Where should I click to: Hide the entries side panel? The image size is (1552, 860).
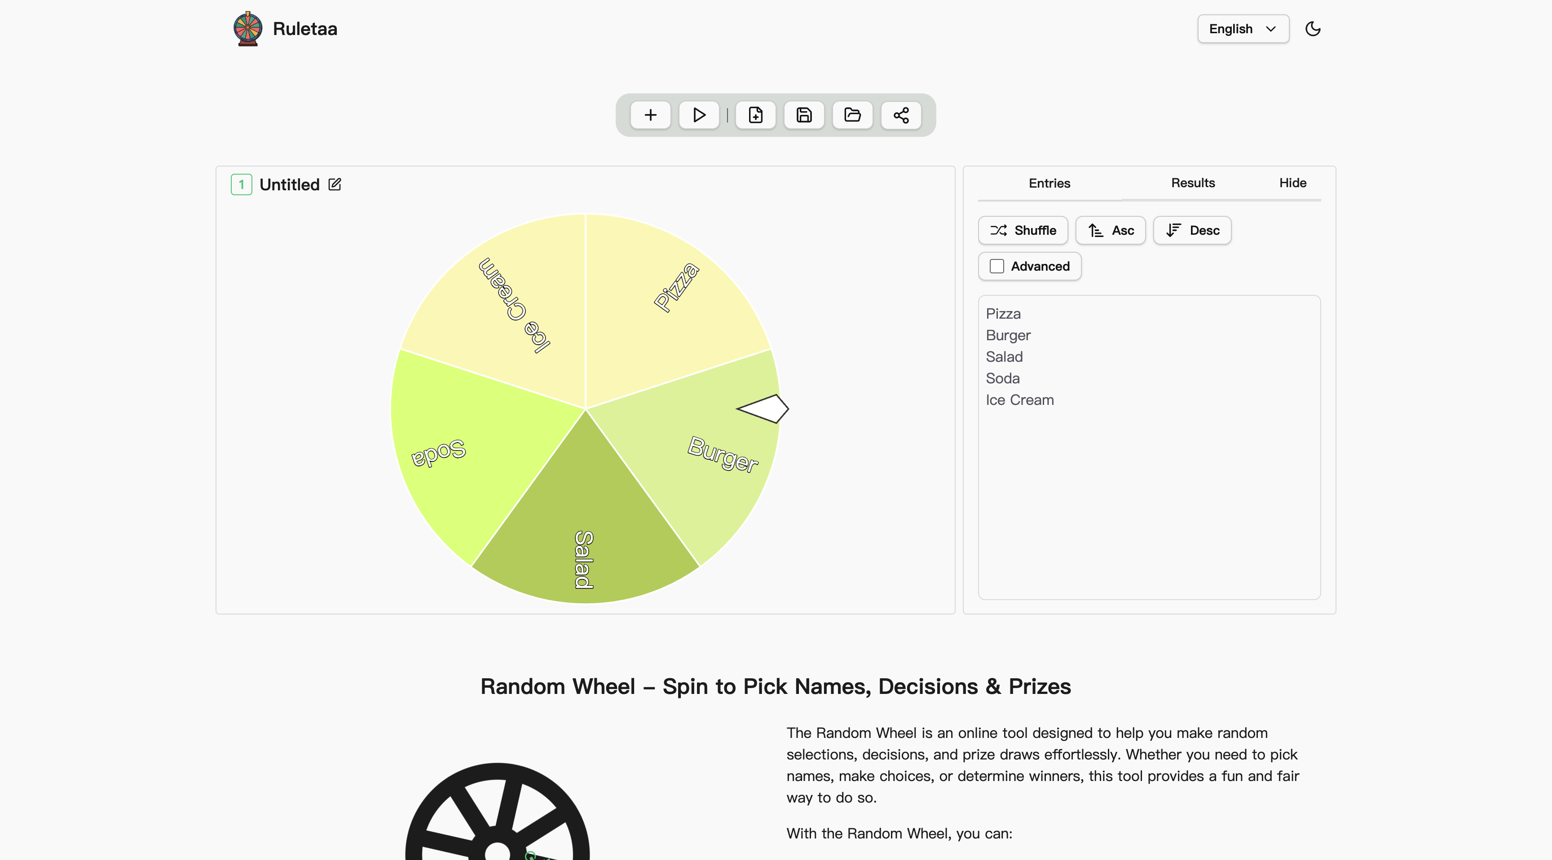pyautogui.click(x=1292, y=183)
